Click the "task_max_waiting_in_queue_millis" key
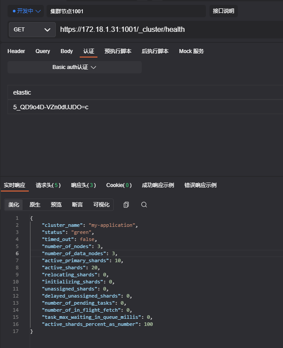The image size is (283, 348). [x=91, y=317]
